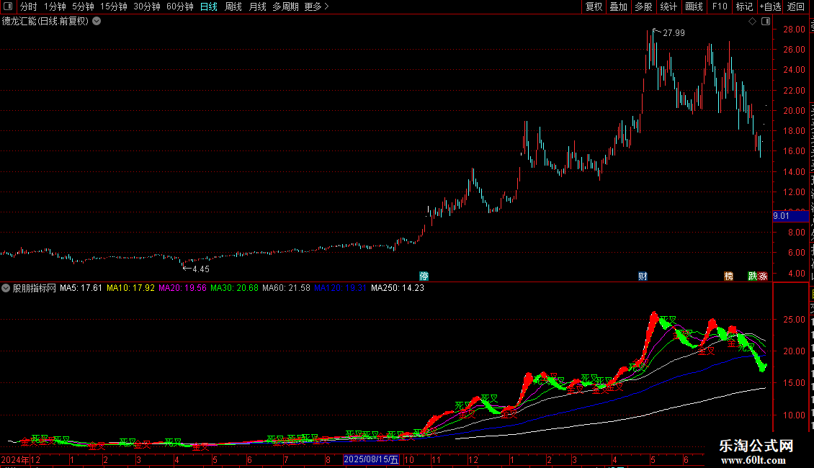The image size is (814, 468).
Task: Expand the 更多 periods menu
Action: (x=316, y=6)
